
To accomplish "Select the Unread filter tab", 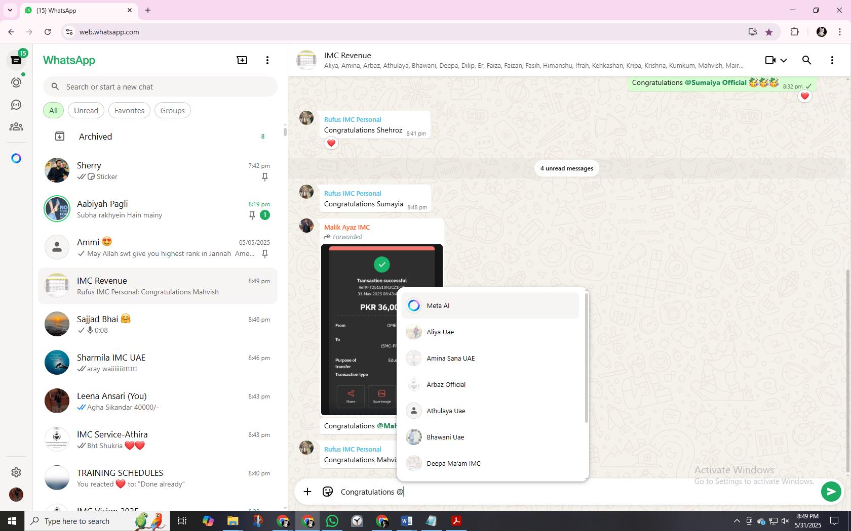I will [x=86, y=110].
